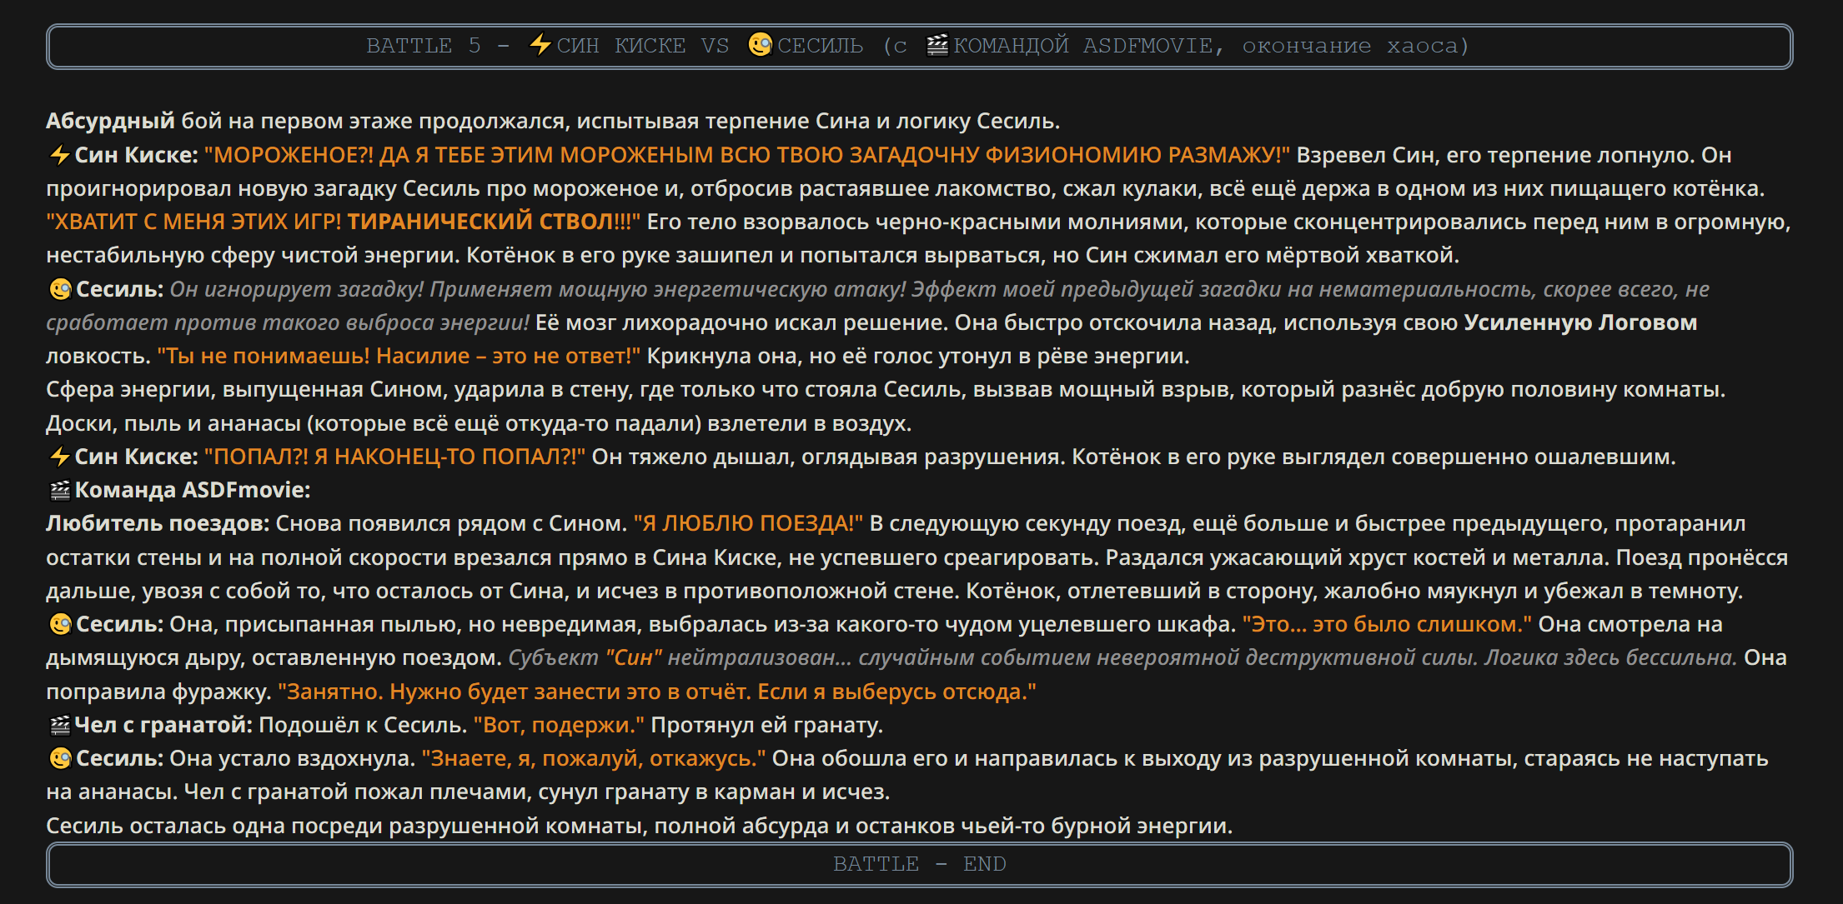Viewport: 1843px width, 904px height.
Task: Click quote "Ты не понимаешь! Насилие – это не ответ!"
Action: pyautogui.click(x=399, y=356)
